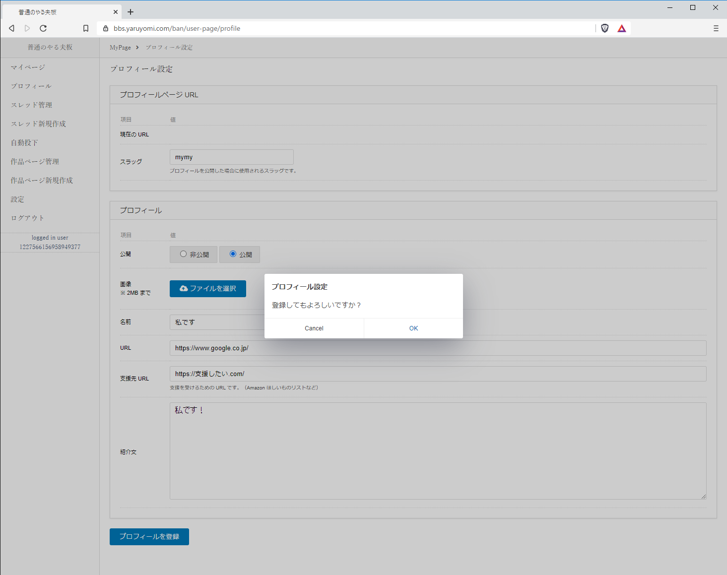Click the Brave Rewards triangle icon

coord(621,28)
